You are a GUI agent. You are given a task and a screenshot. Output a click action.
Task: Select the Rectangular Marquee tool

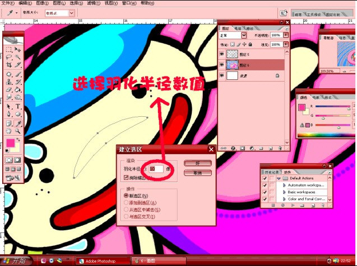point(9,50)
